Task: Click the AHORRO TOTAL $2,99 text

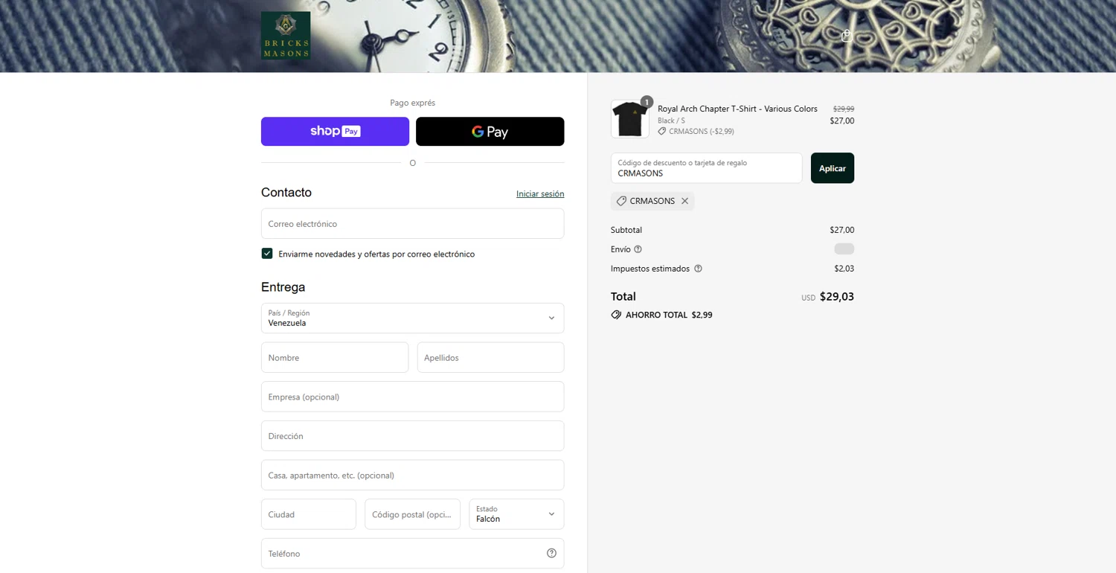Action: pos(669,315)
